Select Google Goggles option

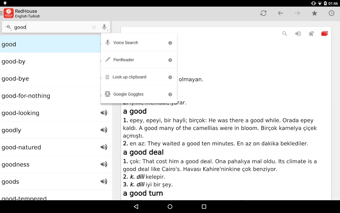point(139,94)
